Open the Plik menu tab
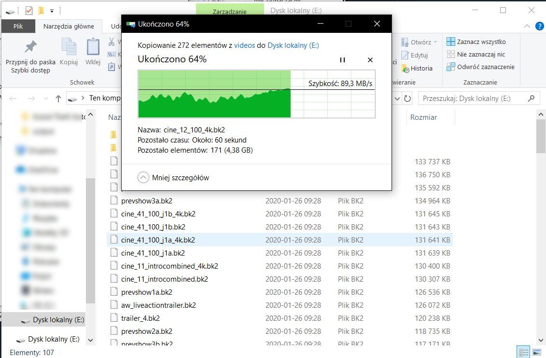 point(18,26)
